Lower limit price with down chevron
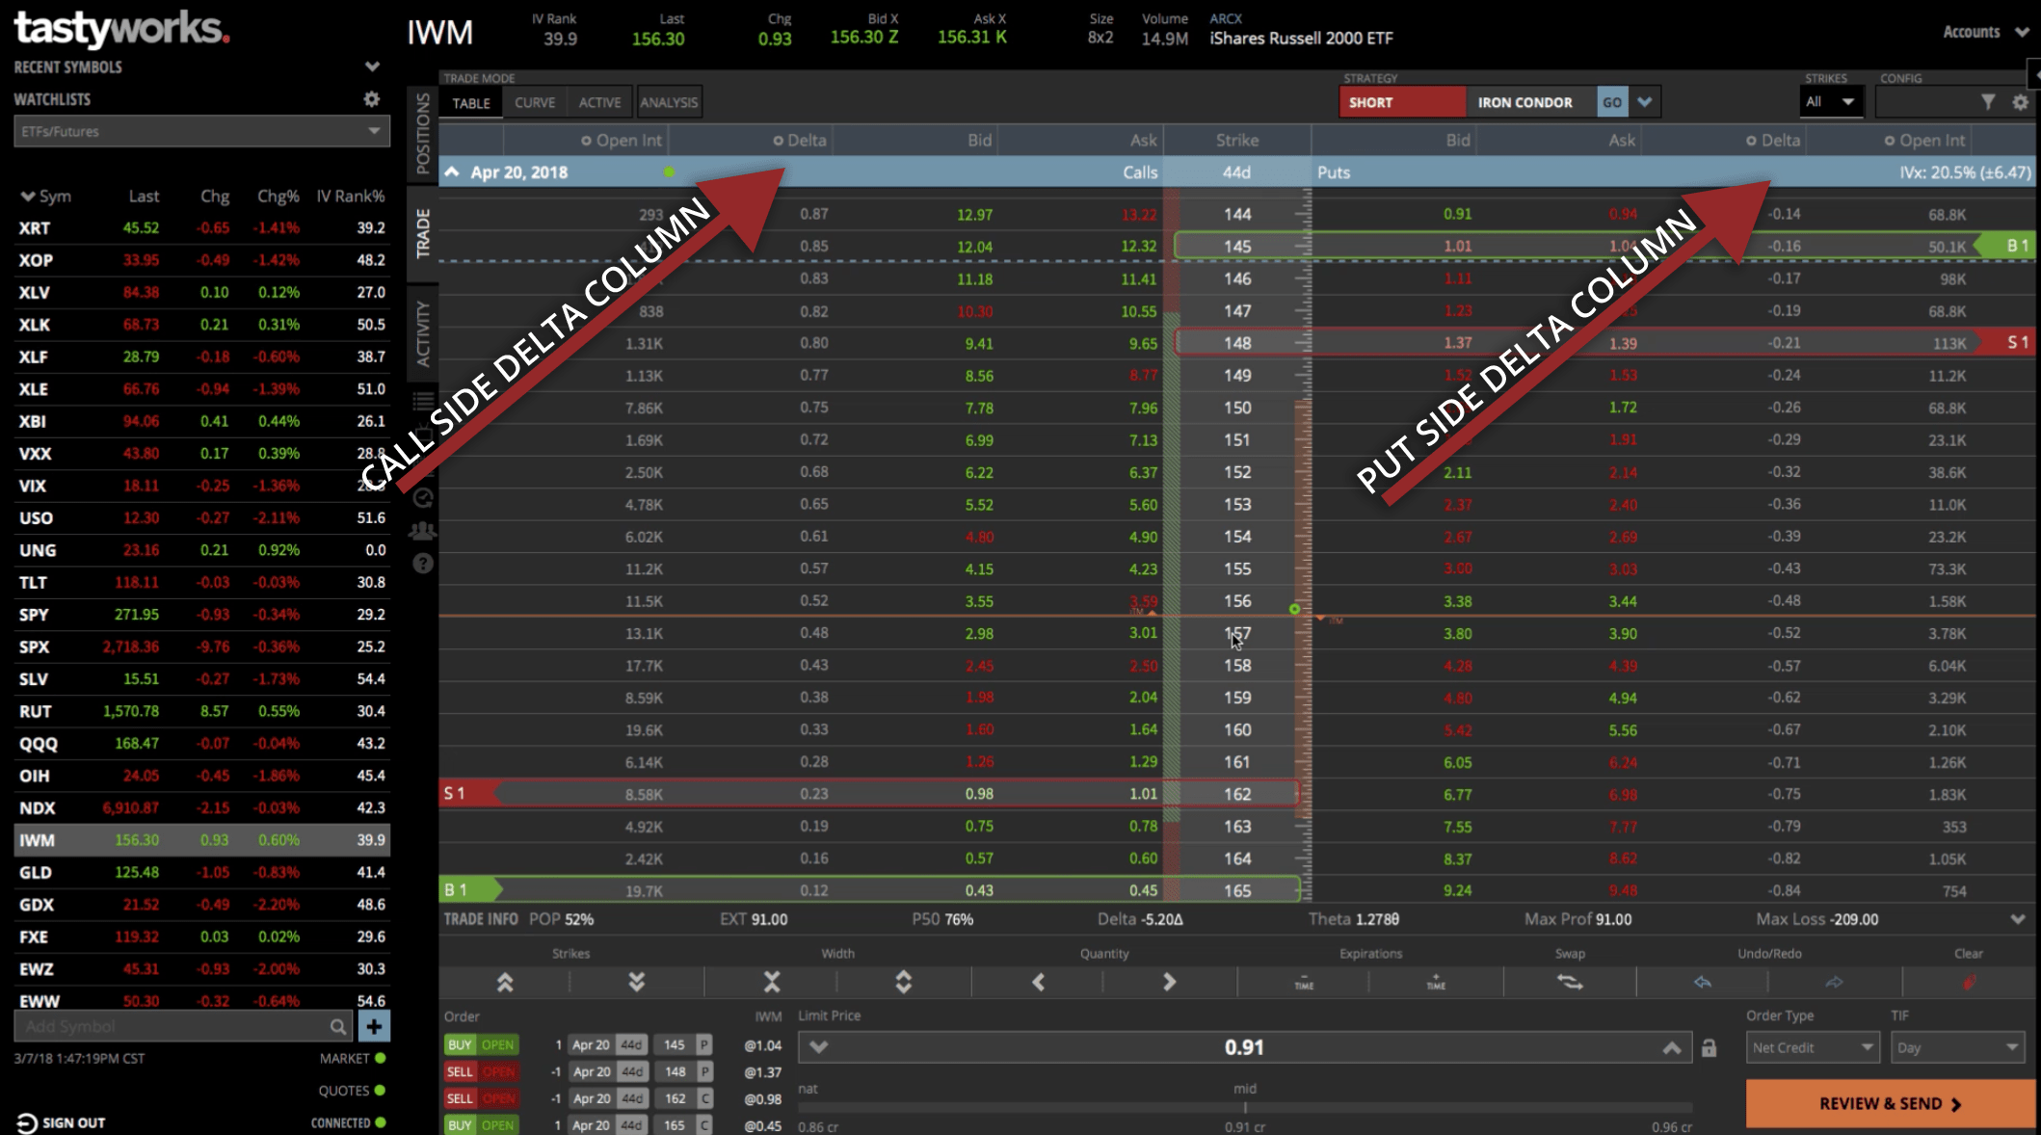This screenshot has width=2041, height=1135. [x=818, y=1047]
